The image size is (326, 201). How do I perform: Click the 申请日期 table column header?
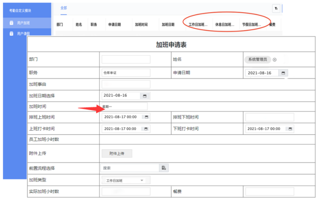click(114, 25)
